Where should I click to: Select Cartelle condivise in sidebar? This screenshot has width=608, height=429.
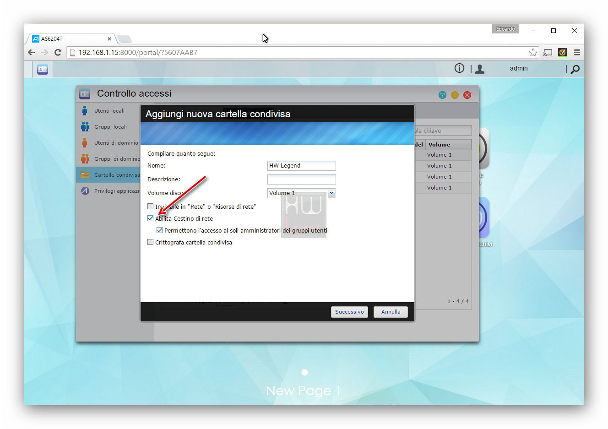click(x=108, y=175)
